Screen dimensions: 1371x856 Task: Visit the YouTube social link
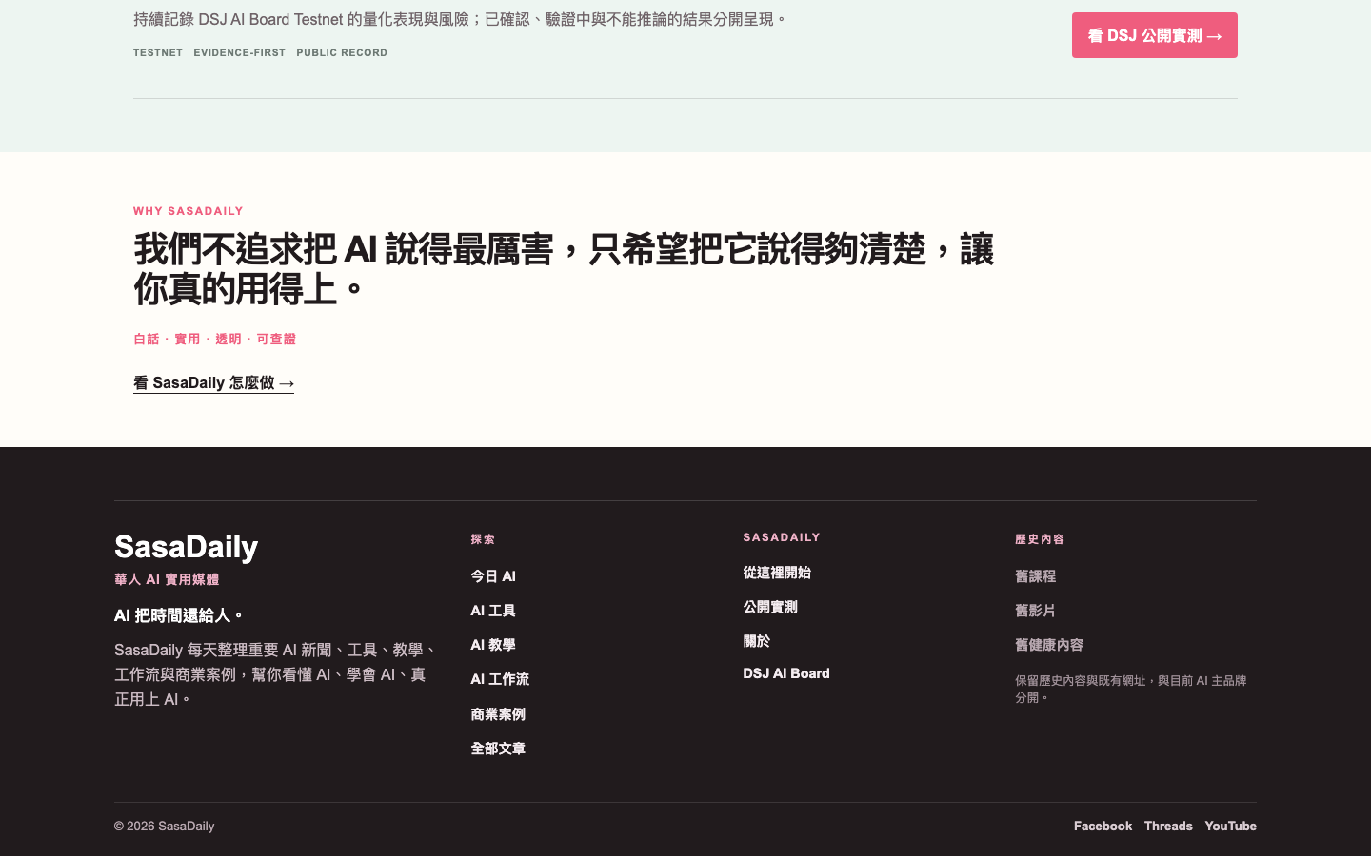point(1230,826)
